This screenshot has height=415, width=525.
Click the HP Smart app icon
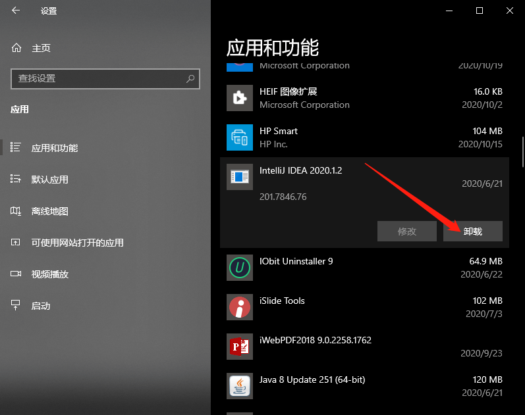[x=239, y=137]
